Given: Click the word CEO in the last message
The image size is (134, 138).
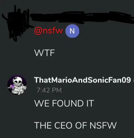Looking at the screenshot, I should [x=63, y=125].
